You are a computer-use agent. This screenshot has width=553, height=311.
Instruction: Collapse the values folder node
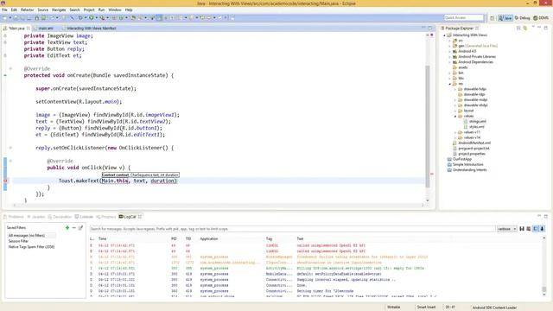pos(455,116)
